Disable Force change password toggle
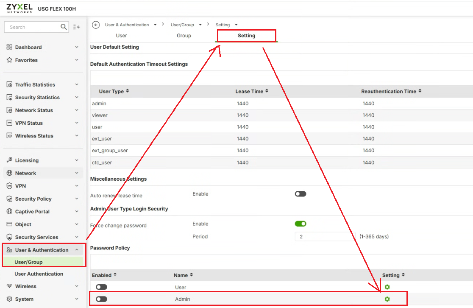 tap(300, 224)
